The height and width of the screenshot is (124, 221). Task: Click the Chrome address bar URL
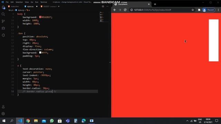pos(153,10)
